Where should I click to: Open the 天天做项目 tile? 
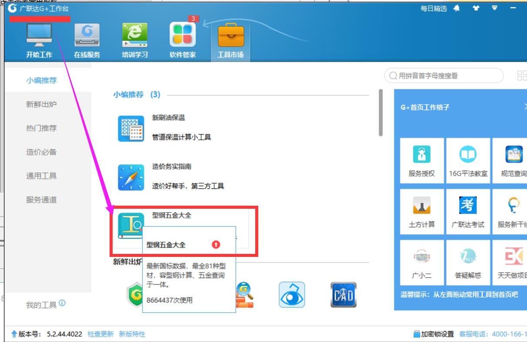tap(510, 263)
